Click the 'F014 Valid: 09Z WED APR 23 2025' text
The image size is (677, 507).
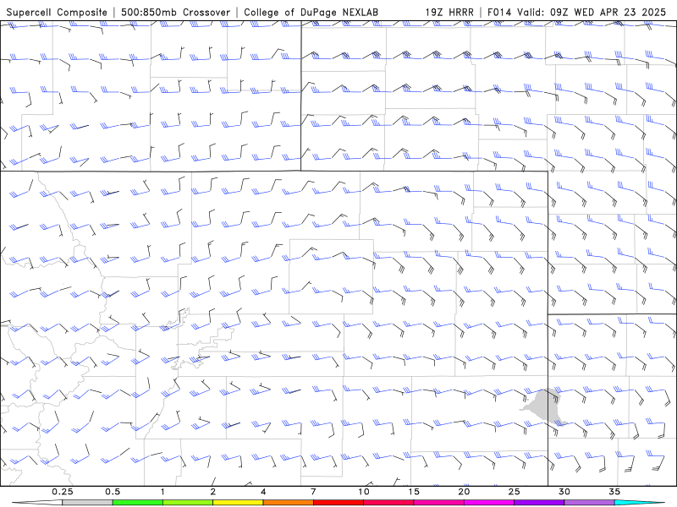coord(576,13)
